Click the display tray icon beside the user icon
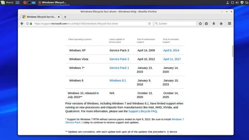This screenshot has width=249, height=140. pos(232,2)
